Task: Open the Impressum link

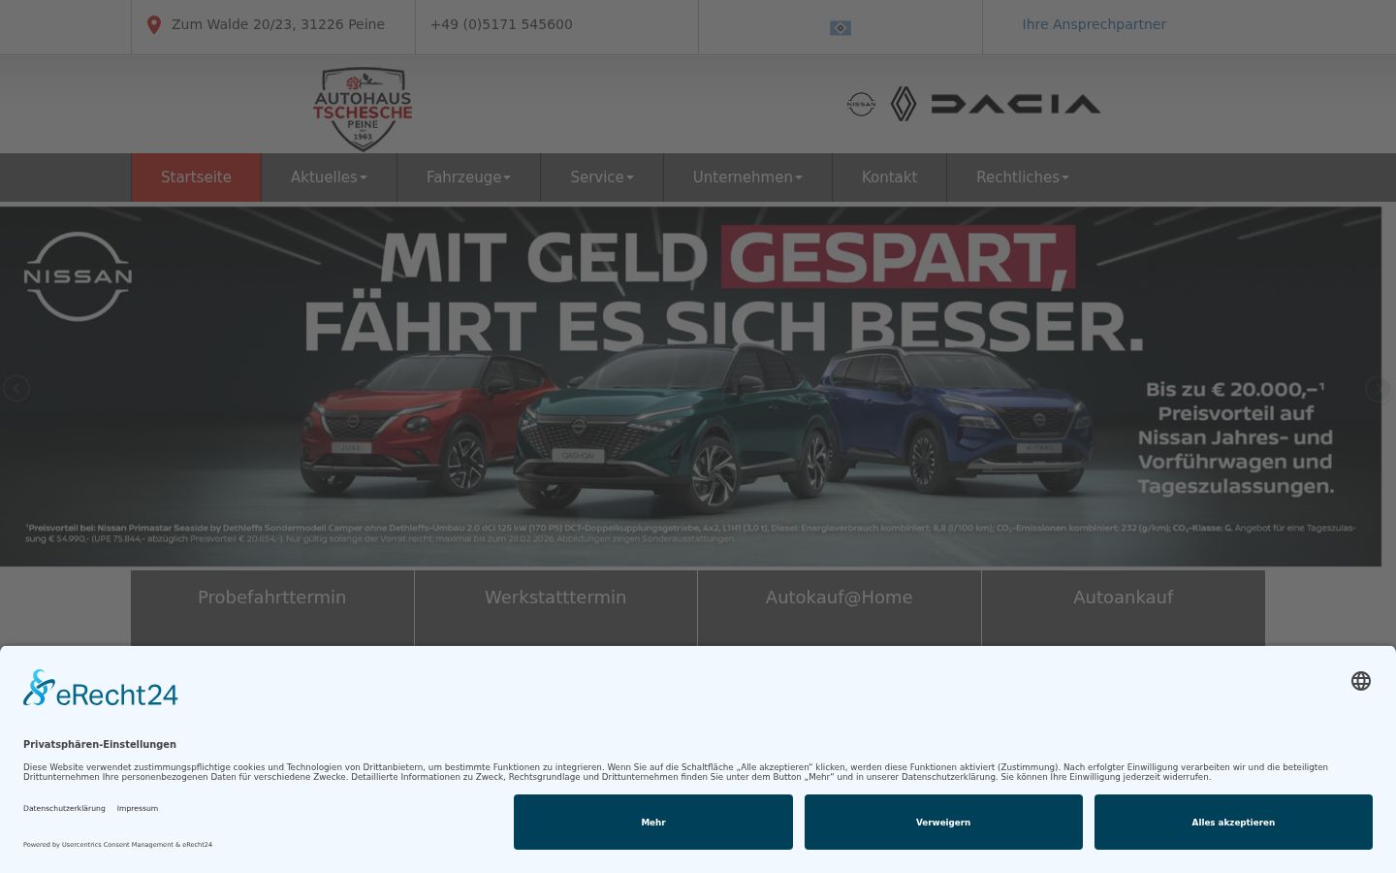Action: click(x=138, y=808)
